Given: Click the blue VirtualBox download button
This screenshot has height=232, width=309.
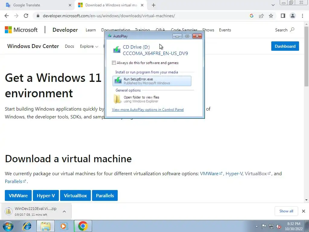Looking at the screenshot, I should pyautogui.click(x=75, y=195).
